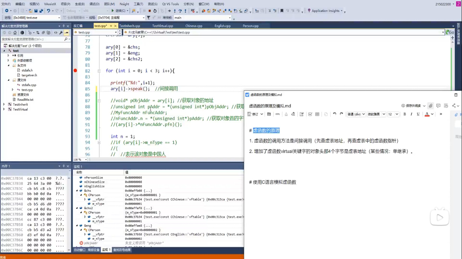This screenshot has height=259, width=462.
Task: Toggle bold formatting in the note editor
Action: [x=405, y=114]
